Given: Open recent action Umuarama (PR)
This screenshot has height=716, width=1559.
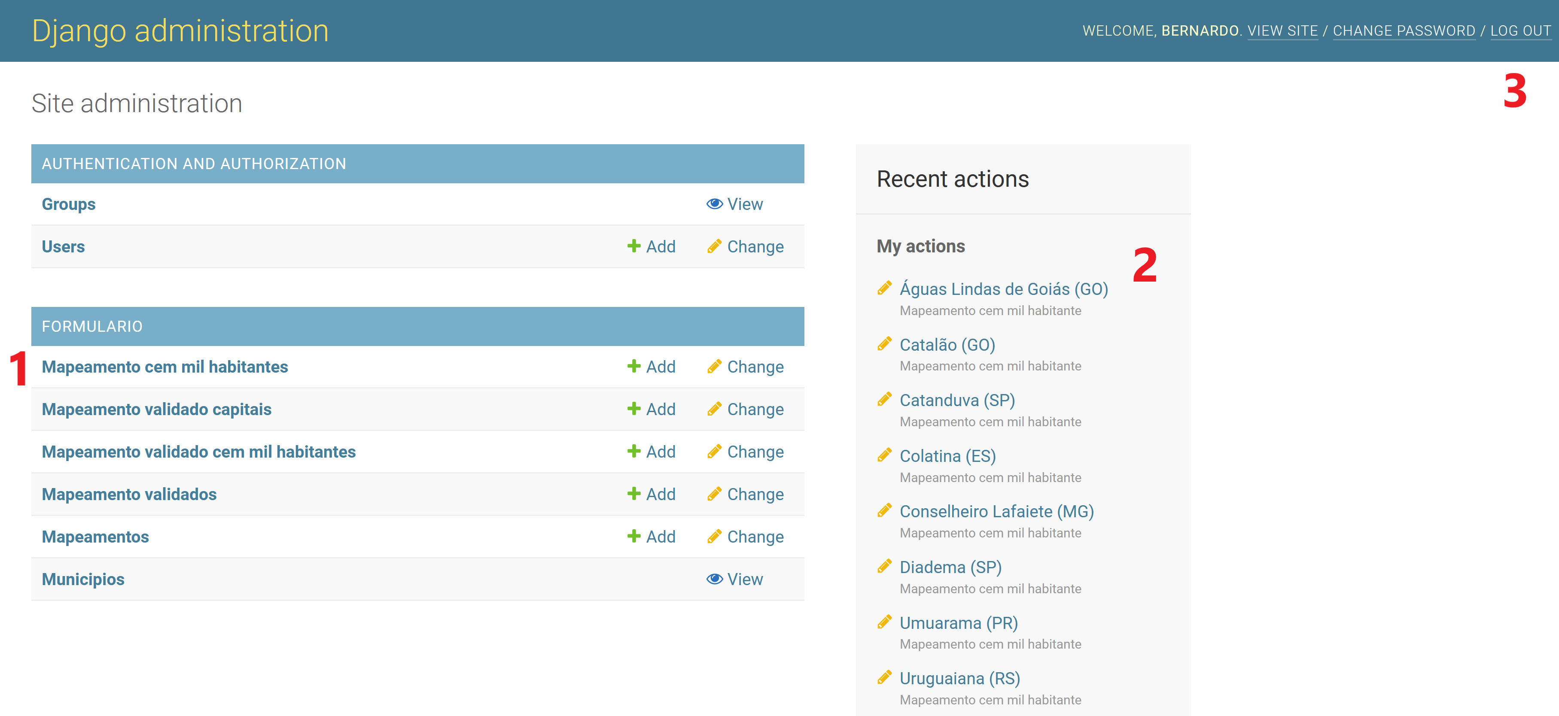Looking at the screenshot, I should tap(959, 623).
